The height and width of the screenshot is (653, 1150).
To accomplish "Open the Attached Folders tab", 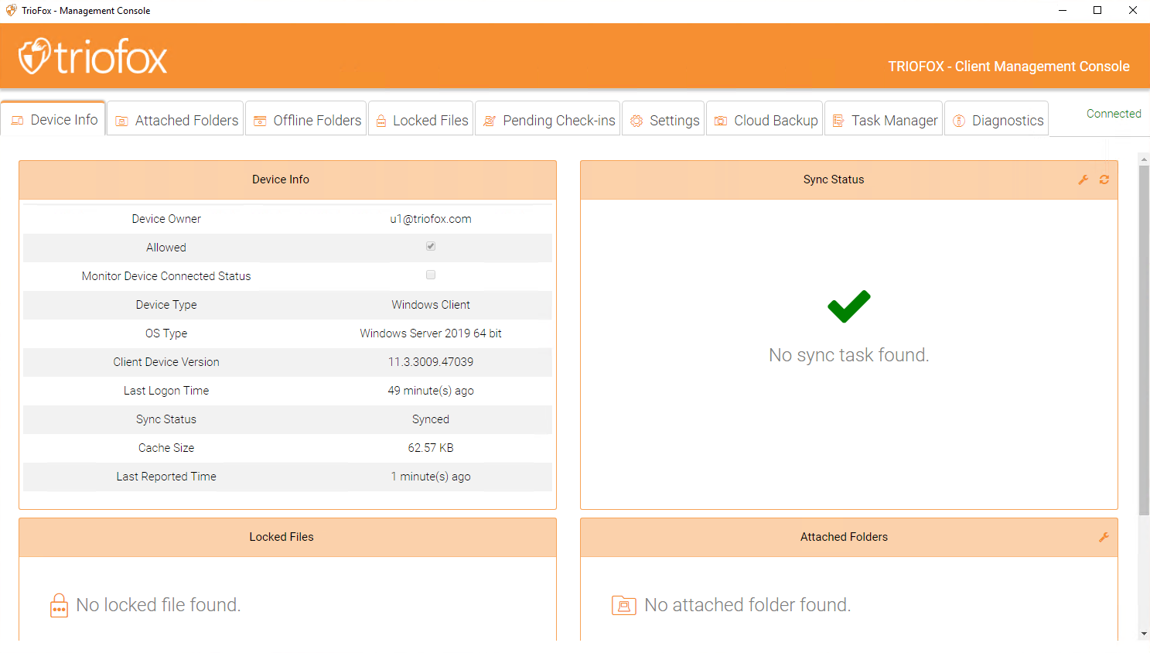I will [176, 120].
